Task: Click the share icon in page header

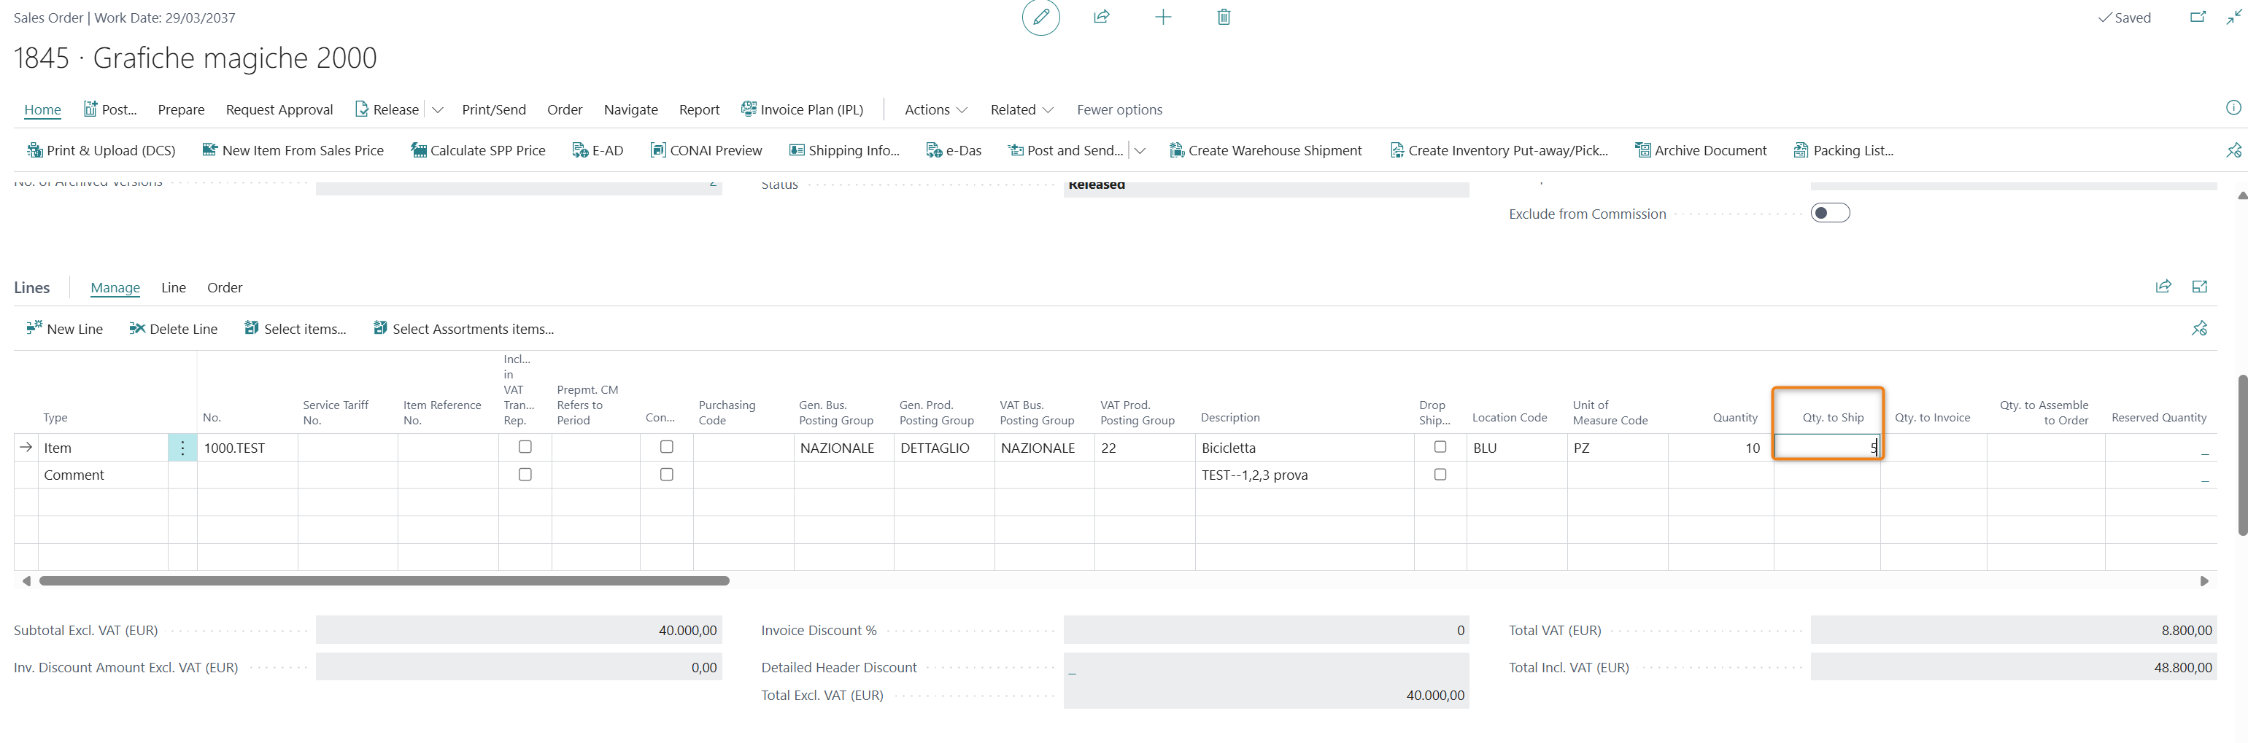Action: [x=1101, y=17]
